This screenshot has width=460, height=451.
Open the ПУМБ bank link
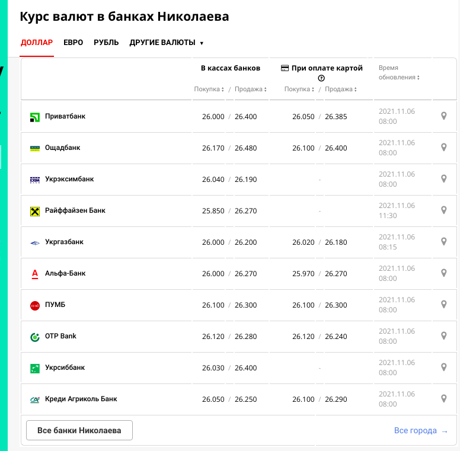tap(55, 305)
